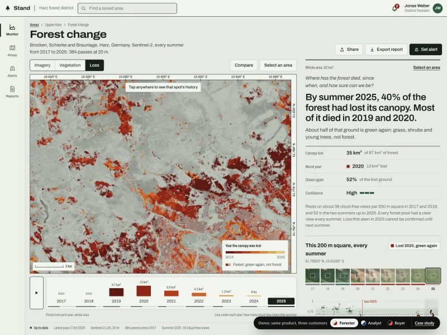Click 'Select an area' button above the map
The image size is (447, 335).
(278, 65)
